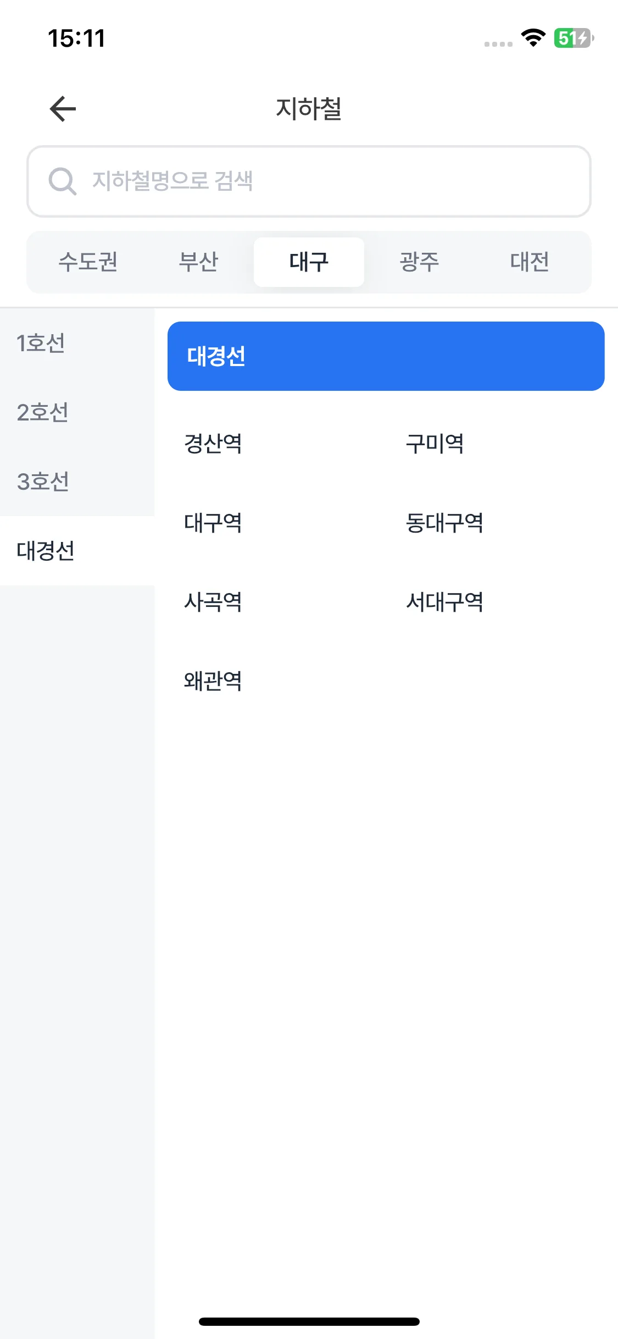Select 서대구역 station
Viewport: 618px width, 1339px height.
pos(444,602)
